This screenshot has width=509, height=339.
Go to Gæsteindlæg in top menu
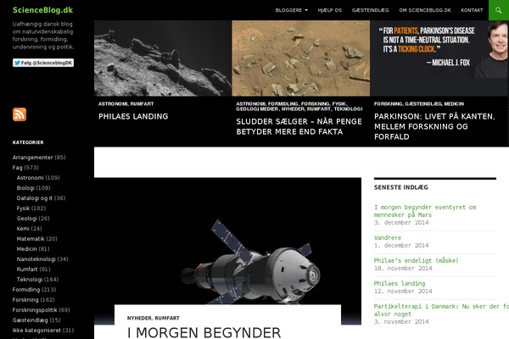click(x=371, y=10)
